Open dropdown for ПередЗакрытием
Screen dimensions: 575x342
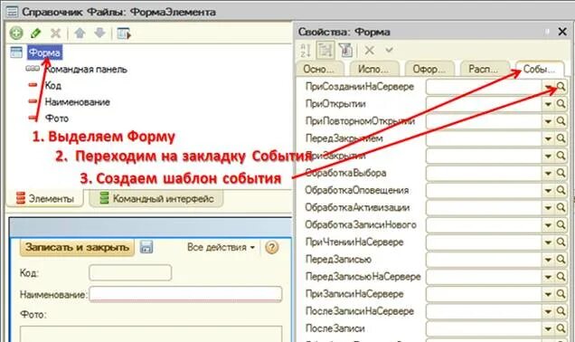(x=548, y=138)
